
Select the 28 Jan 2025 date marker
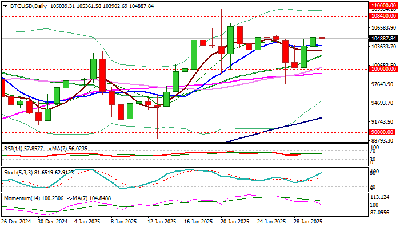pyautogui.click(x=307, y=221)
